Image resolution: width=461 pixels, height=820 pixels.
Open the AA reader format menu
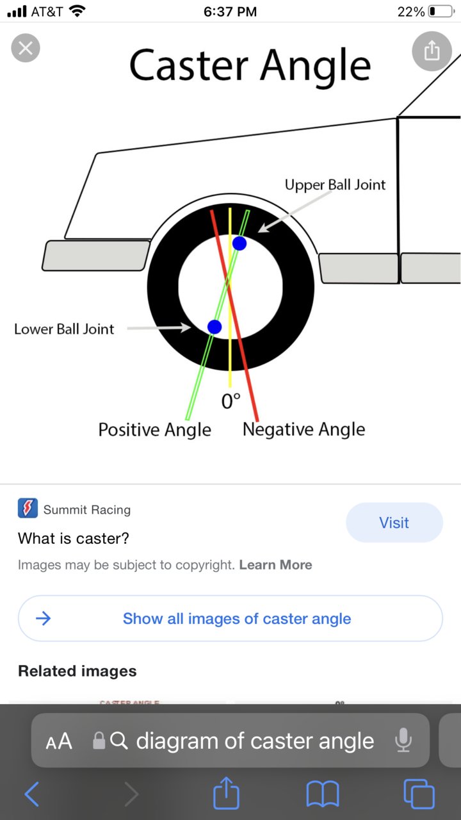[x=59, y=741]
